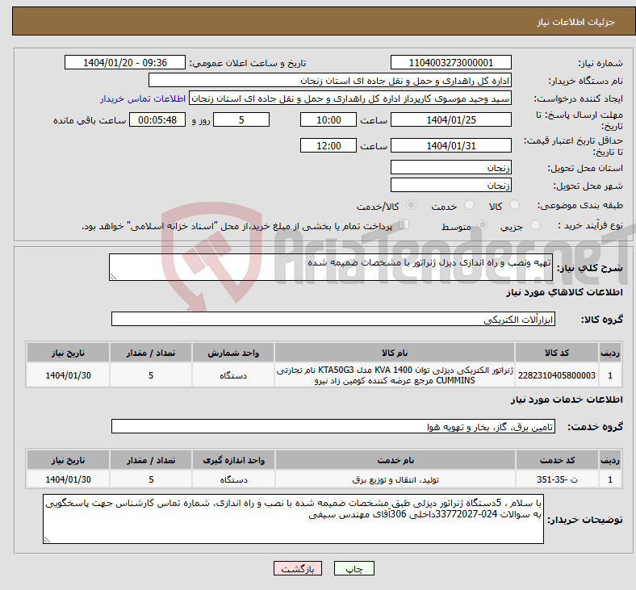Click the remaining time field 00:05:48
Image resolution: width=636 pixels, height=590 pixels.
coord(157,119)
